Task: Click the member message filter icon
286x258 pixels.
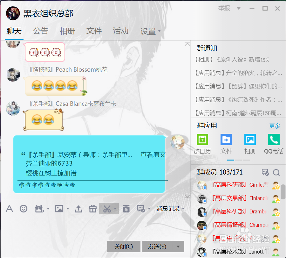Action: click(x=265, y=172)
